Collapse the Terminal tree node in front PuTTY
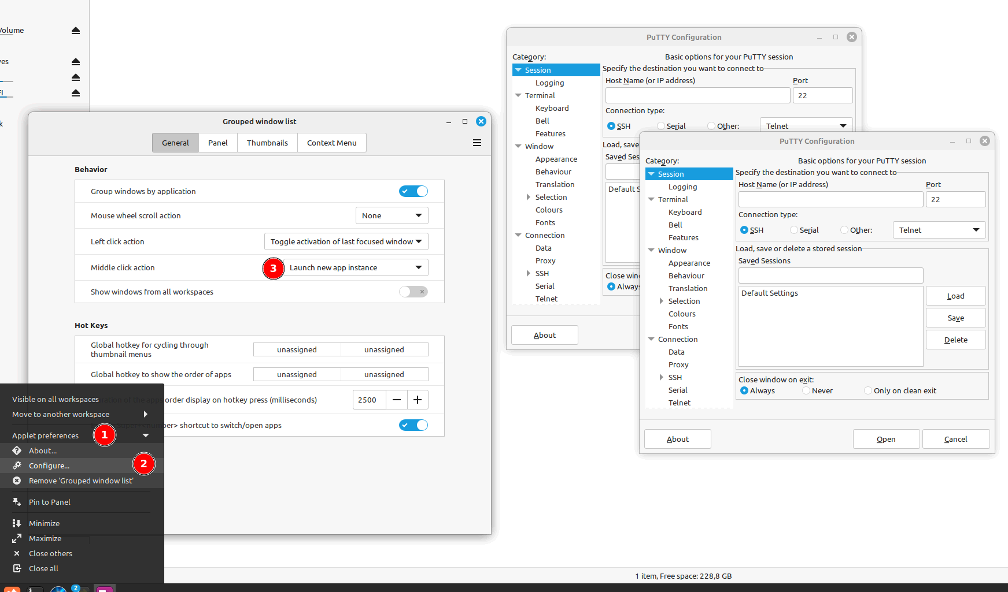The height and width of the screenshot is (592, 1008). (651, 199)
